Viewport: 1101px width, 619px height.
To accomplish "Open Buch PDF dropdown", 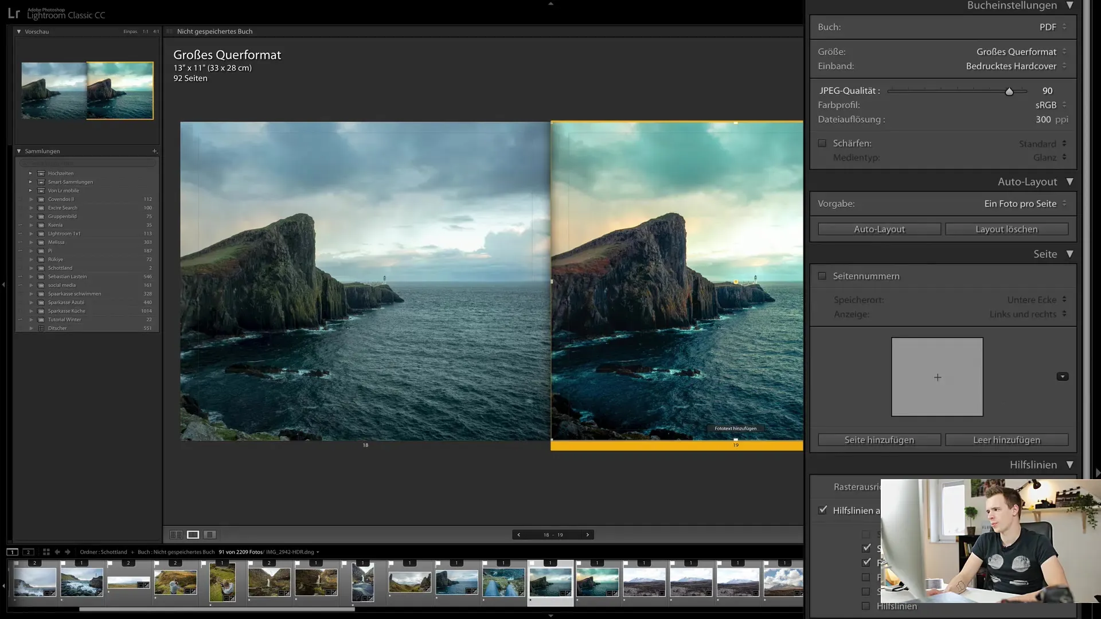I will pyautogui.click(x=1053, y=27).
